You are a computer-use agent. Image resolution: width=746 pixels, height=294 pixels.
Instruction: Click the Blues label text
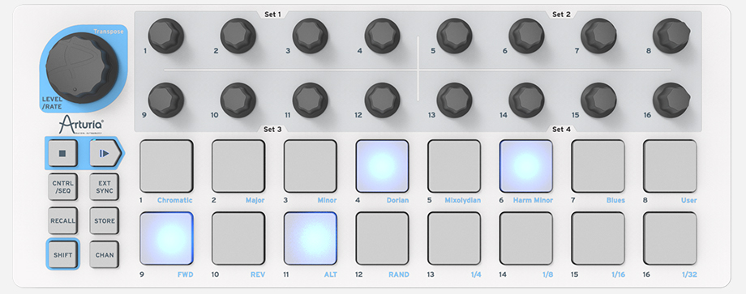(615, 200)
